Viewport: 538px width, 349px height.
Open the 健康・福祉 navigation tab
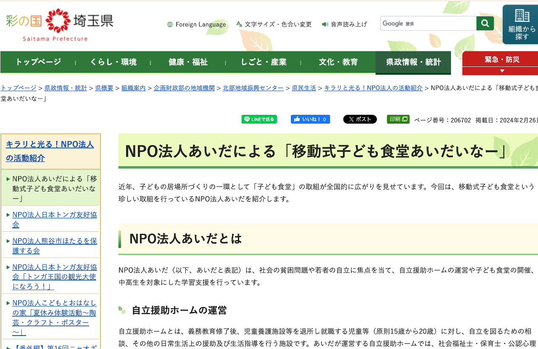[188, 62]
